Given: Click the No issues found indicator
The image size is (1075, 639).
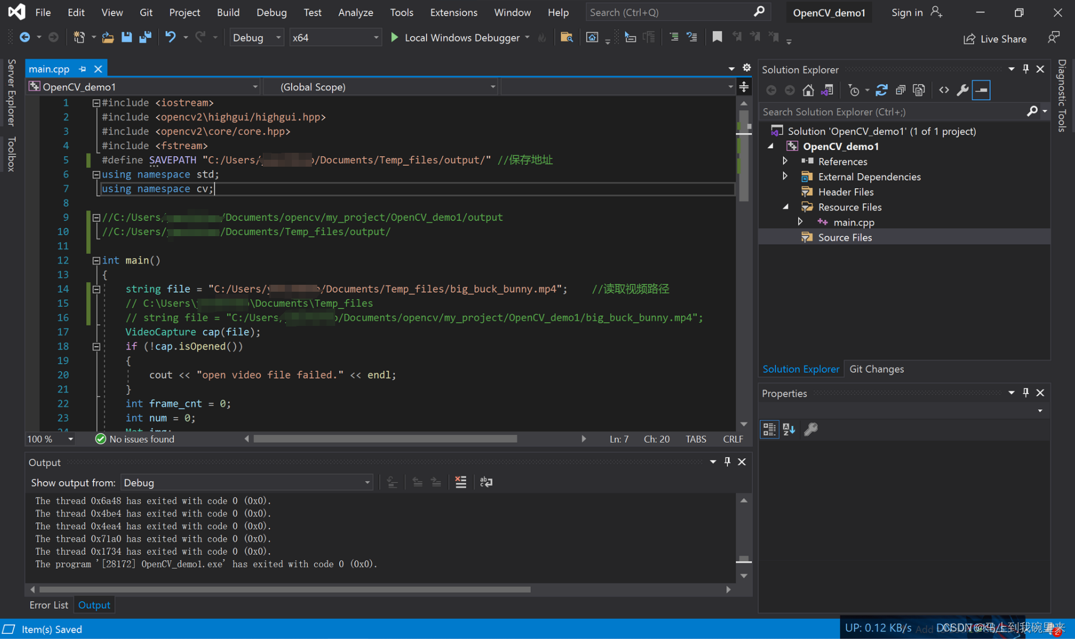Looking at the screenshot, I should pyautogui.click(x=135, y=439).
